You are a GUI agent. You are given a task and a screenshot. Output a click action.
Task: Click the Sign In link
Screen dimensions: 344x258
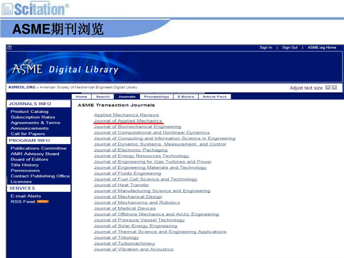(x=266, y=47)
